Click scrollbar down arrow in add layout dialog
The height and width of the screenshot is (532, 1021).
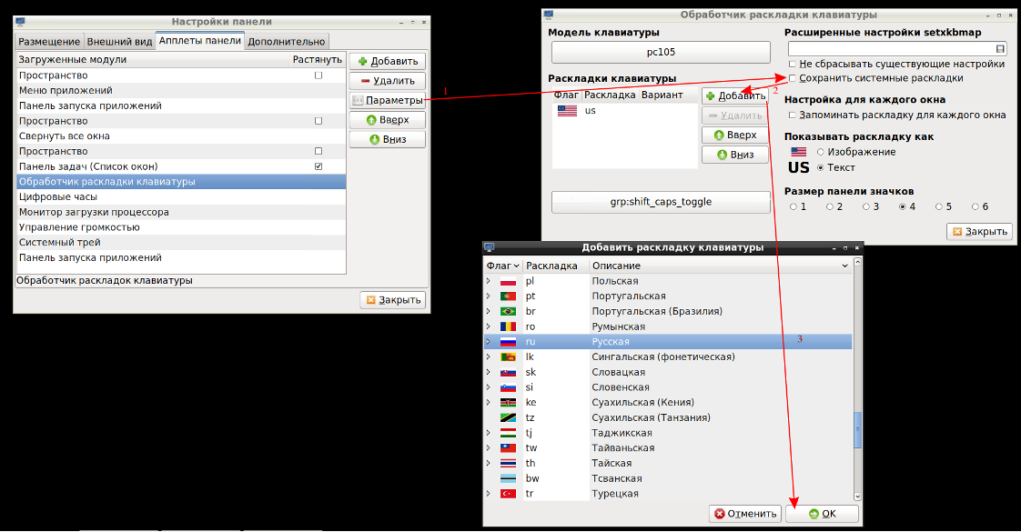[x=857, y=497]
